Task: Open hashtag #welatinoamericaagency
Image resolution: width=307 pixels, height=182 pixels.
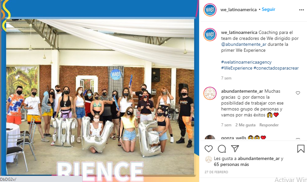Action: [246, 62]
